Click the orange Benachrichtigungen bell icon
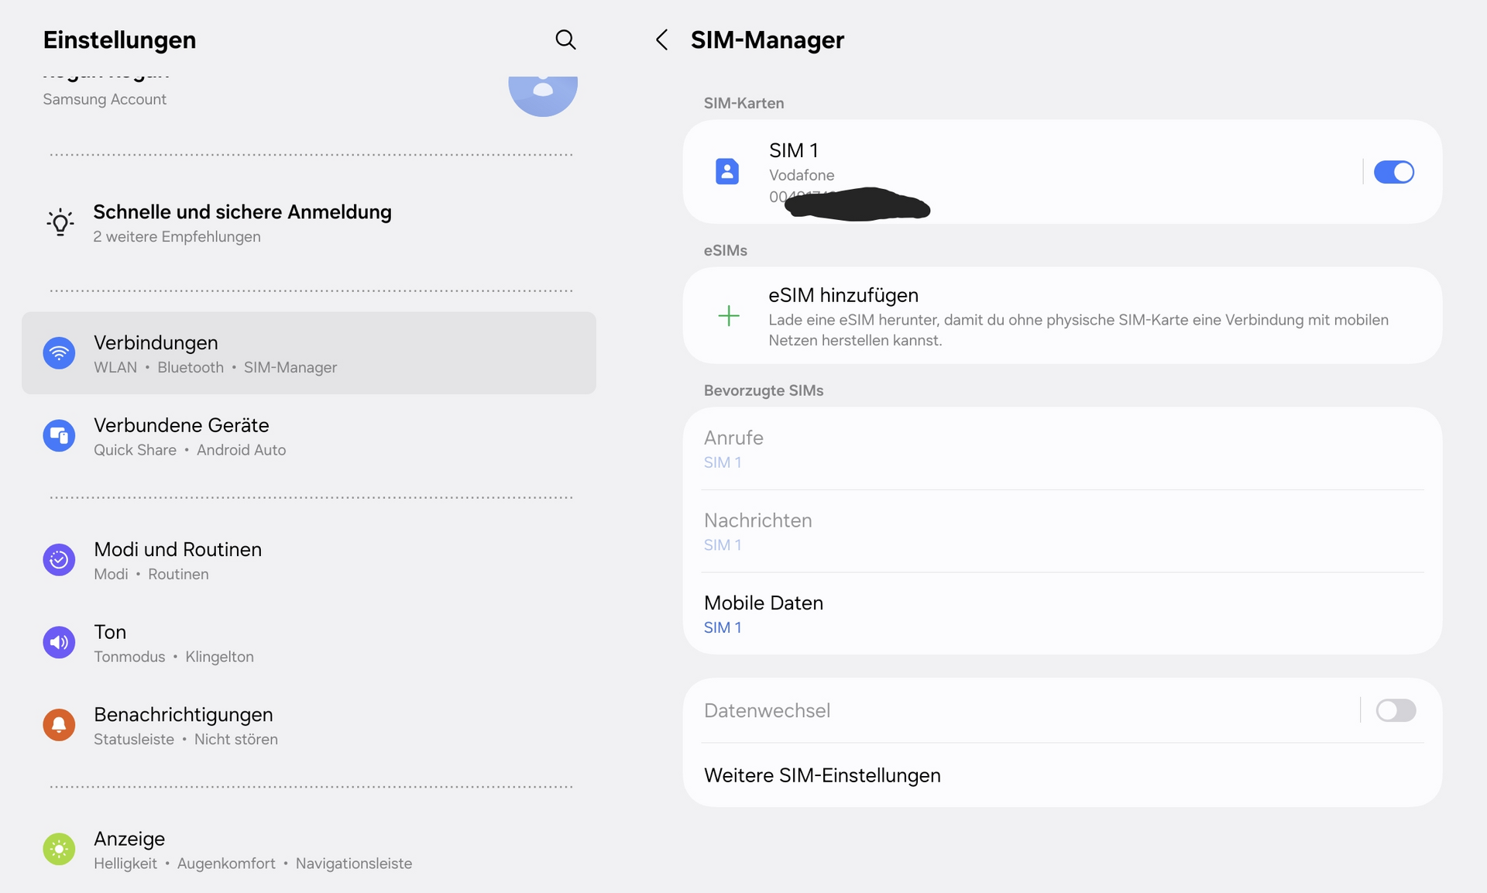1487x893 pixels. click(x=59, y=725)
